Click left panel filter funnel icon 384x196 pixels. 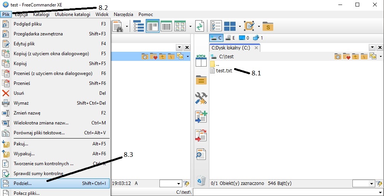186,183
